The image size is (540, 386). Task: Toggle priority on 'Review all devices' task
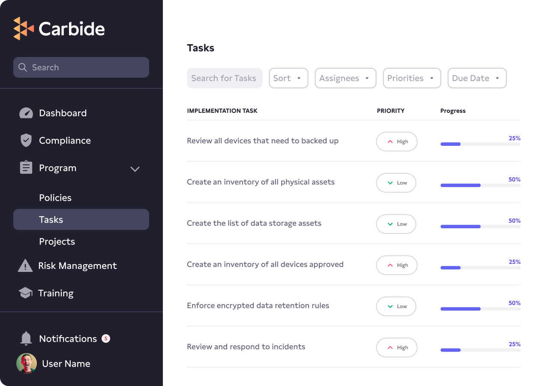click(396, 142)
